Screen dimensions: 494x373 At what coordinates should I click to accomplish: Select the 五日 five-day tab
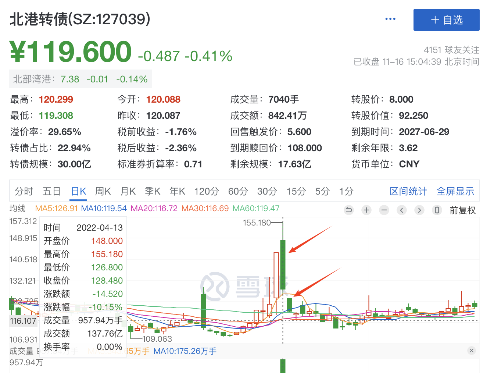pos(51,191)
